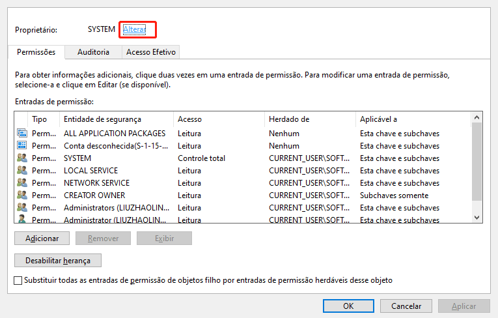This screenshot has width=498, height=318.
Task: Click the Adicionar button
Action: (x=42, y=238)
